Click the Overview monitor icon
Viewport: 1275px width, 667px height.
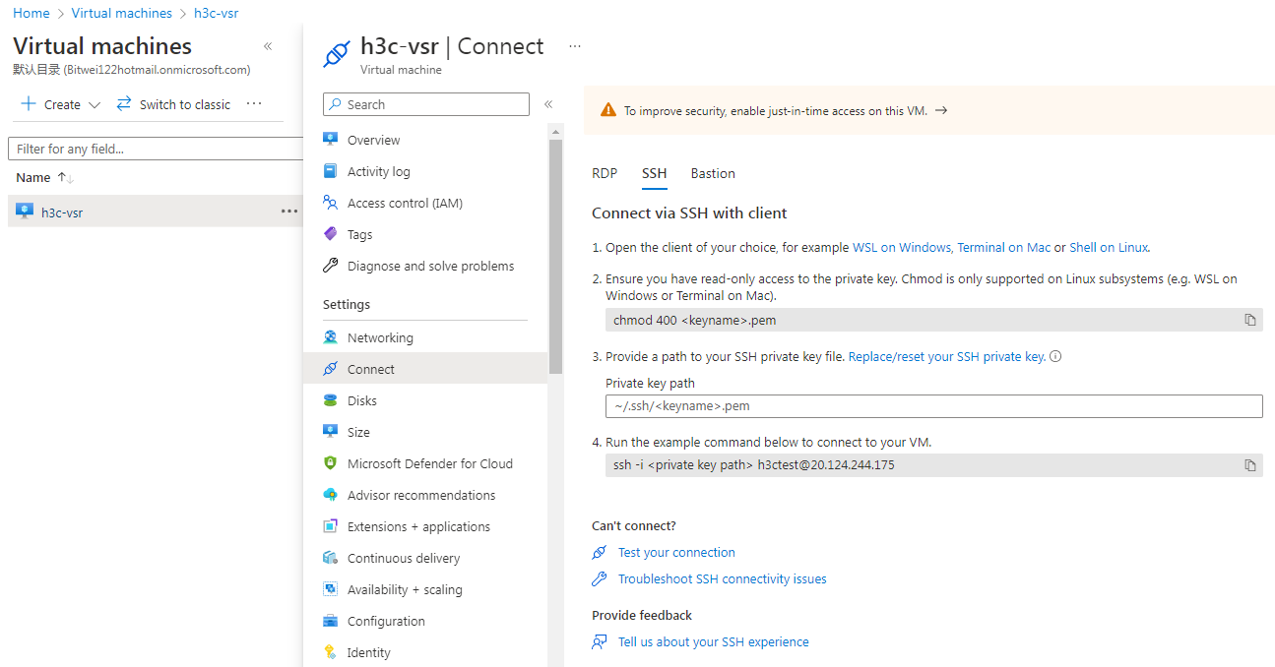331,140
